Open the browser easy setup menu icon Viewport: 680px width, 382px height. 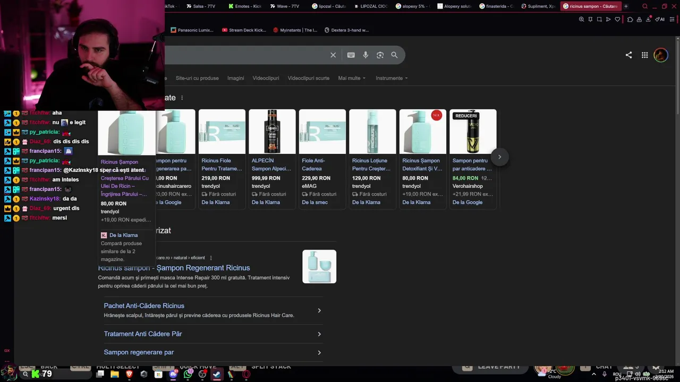(672, 20)
